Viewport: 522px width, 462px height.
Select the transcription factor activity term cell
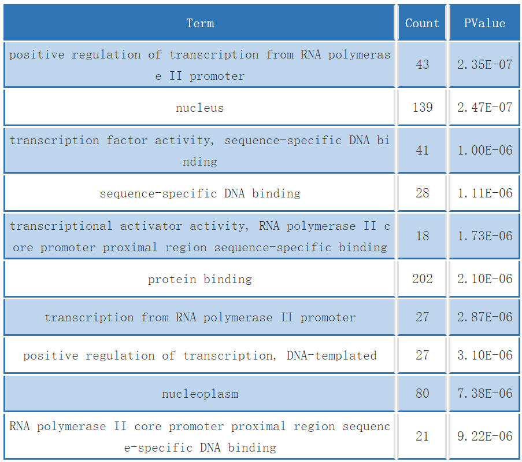(x=199, y=150)
